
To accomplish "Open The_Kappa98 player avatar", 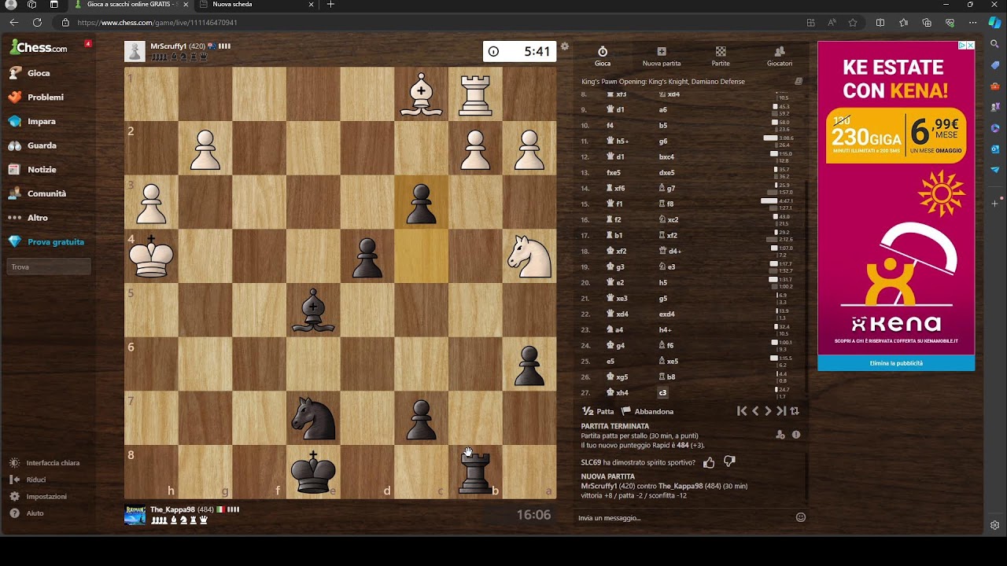I will (135, 514).
